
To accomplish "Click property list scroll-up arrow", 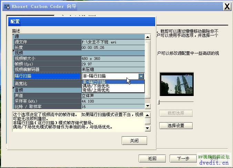I will (148, 37).
